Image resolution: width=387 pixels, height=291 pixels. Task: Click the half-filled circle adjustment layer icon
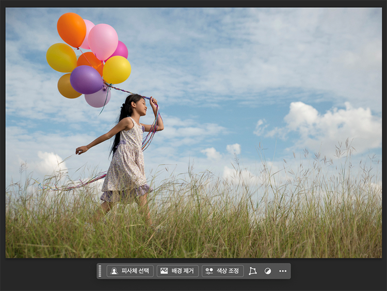point(268,271)
